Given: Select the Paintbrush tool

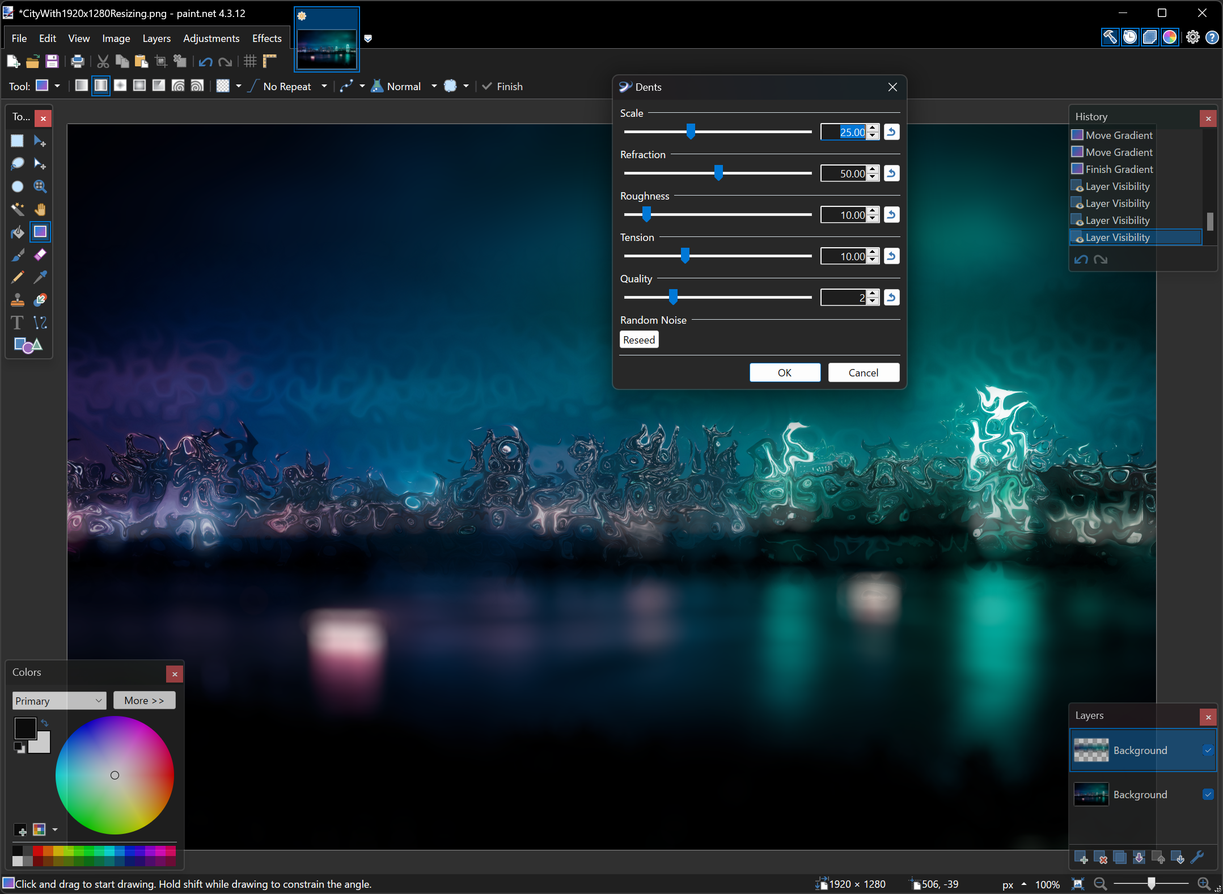Looking at the screenshot, I should [18, 253].
